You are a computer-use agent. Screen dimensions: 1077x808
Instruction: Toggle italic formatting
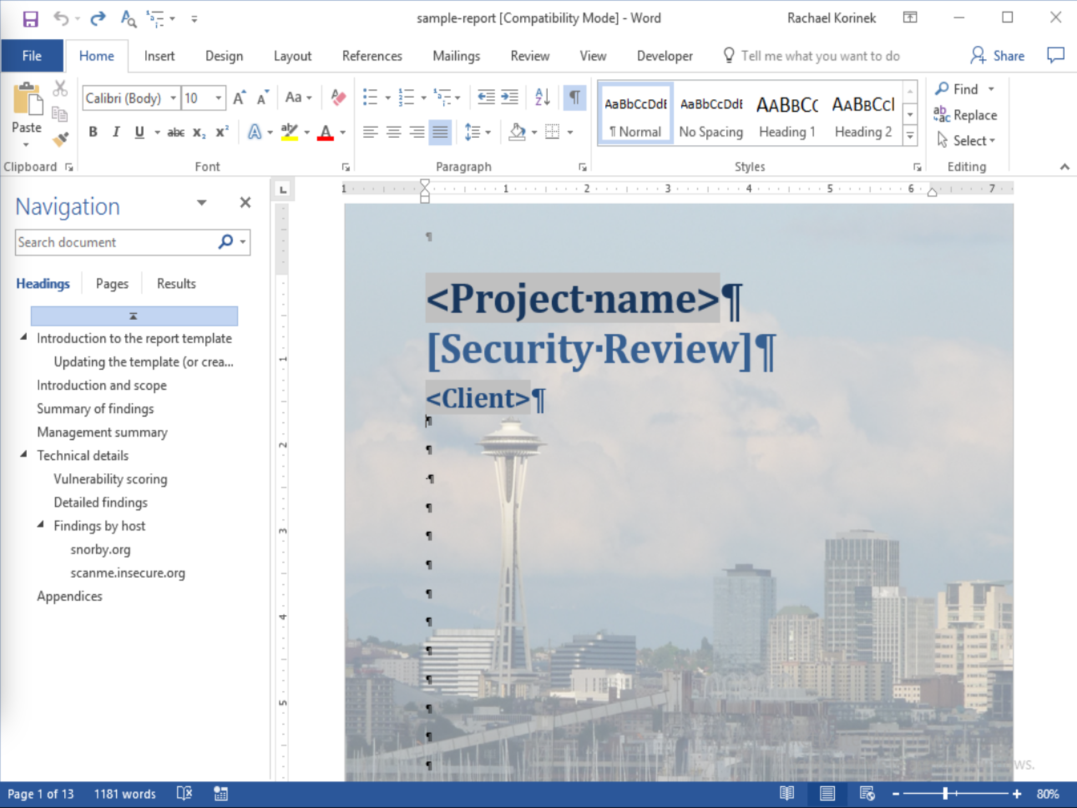pyautogui.click(x=116, y=131)
